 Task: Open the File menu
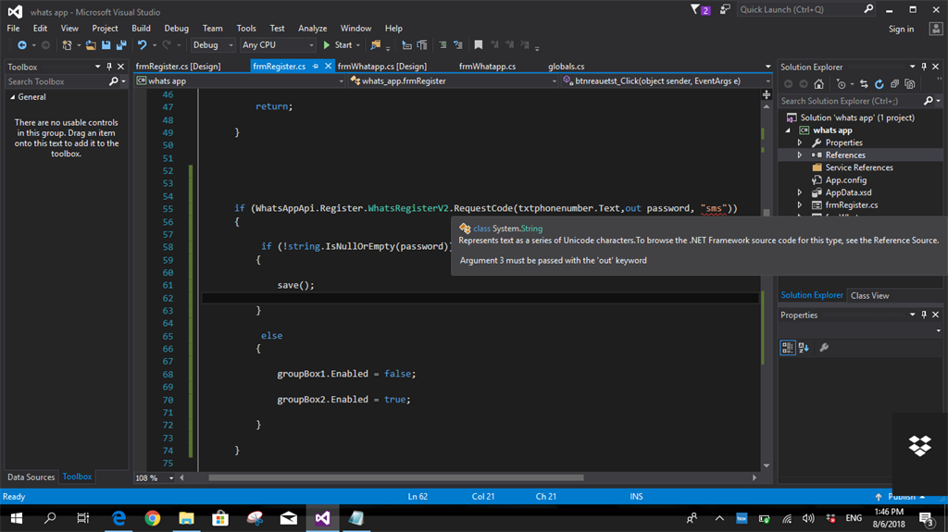pyautogui.click(x=13, y=29)
